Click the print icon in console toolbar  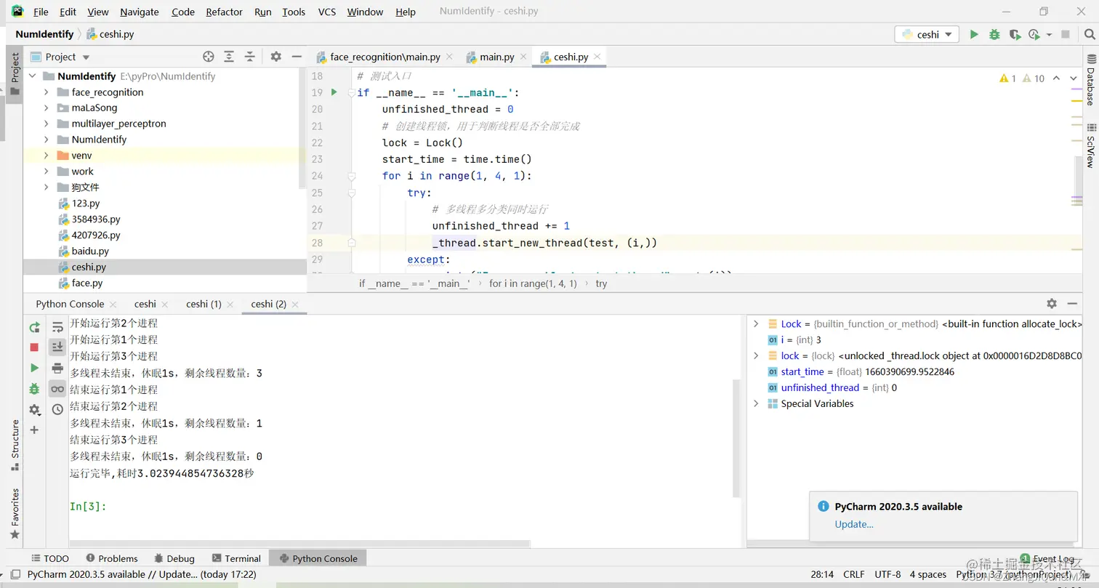point(57,368)
